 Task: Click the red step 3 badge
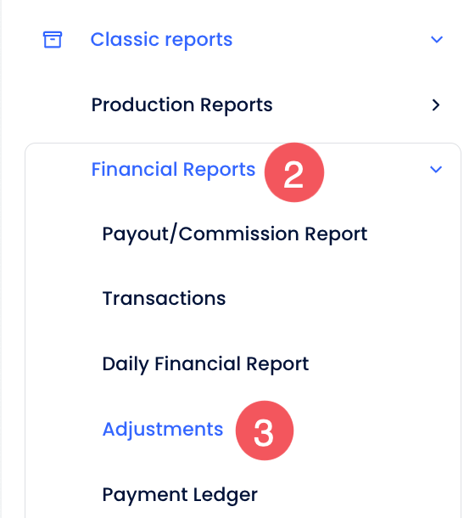pos(265,431)
